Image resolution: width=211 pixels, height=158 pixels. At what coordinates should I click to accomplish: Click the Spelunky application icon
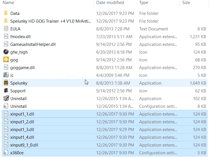6,83
